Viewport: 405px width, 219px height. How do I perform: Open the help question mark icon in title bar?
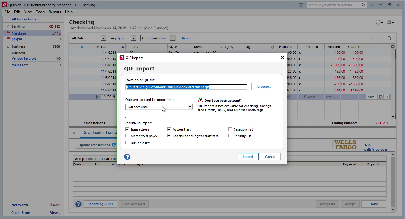click(x=301, y=5)
